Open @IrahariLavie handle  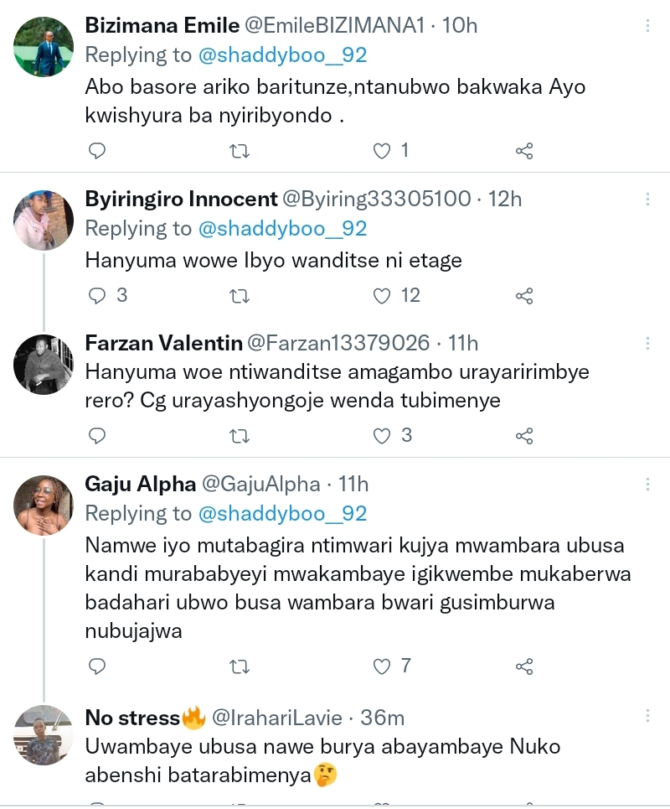pyautogui.click(x=277, y=718)
